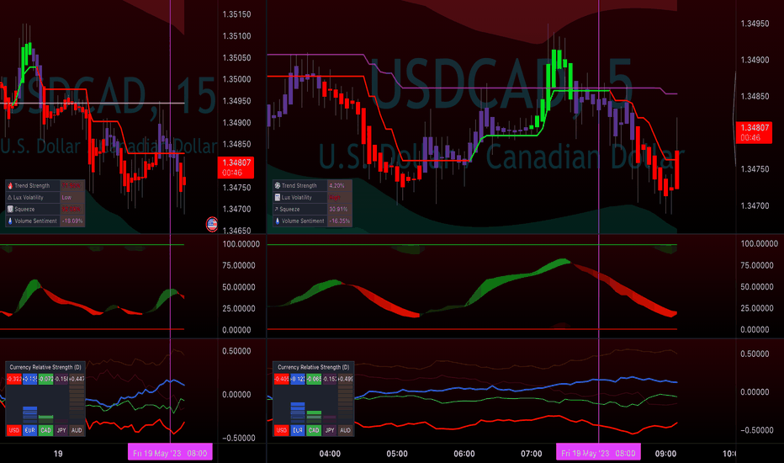Click the 30.91% Squeeze value in right chart
Image resolution: width=784 pixels, height=463 pixels.
tap(338, 210)
